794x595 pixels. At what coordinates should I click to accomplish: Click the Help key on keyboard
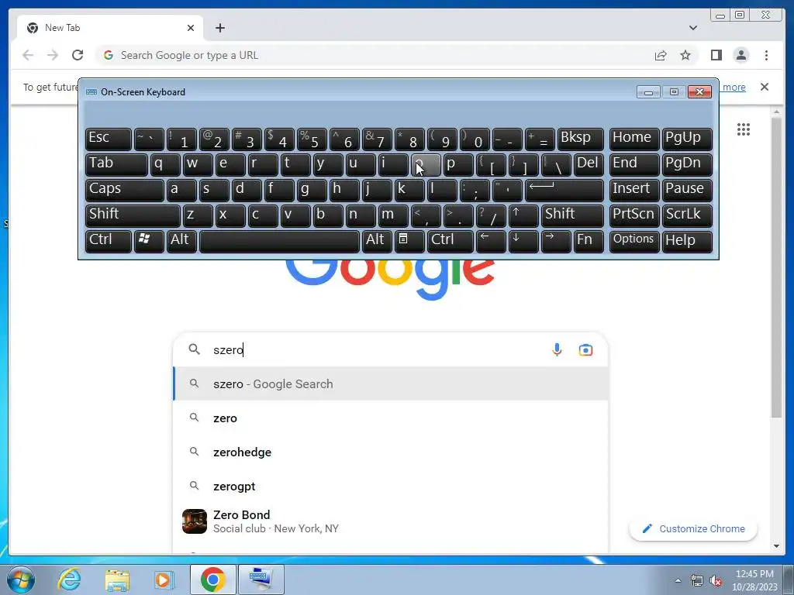(x=687, y=240)
